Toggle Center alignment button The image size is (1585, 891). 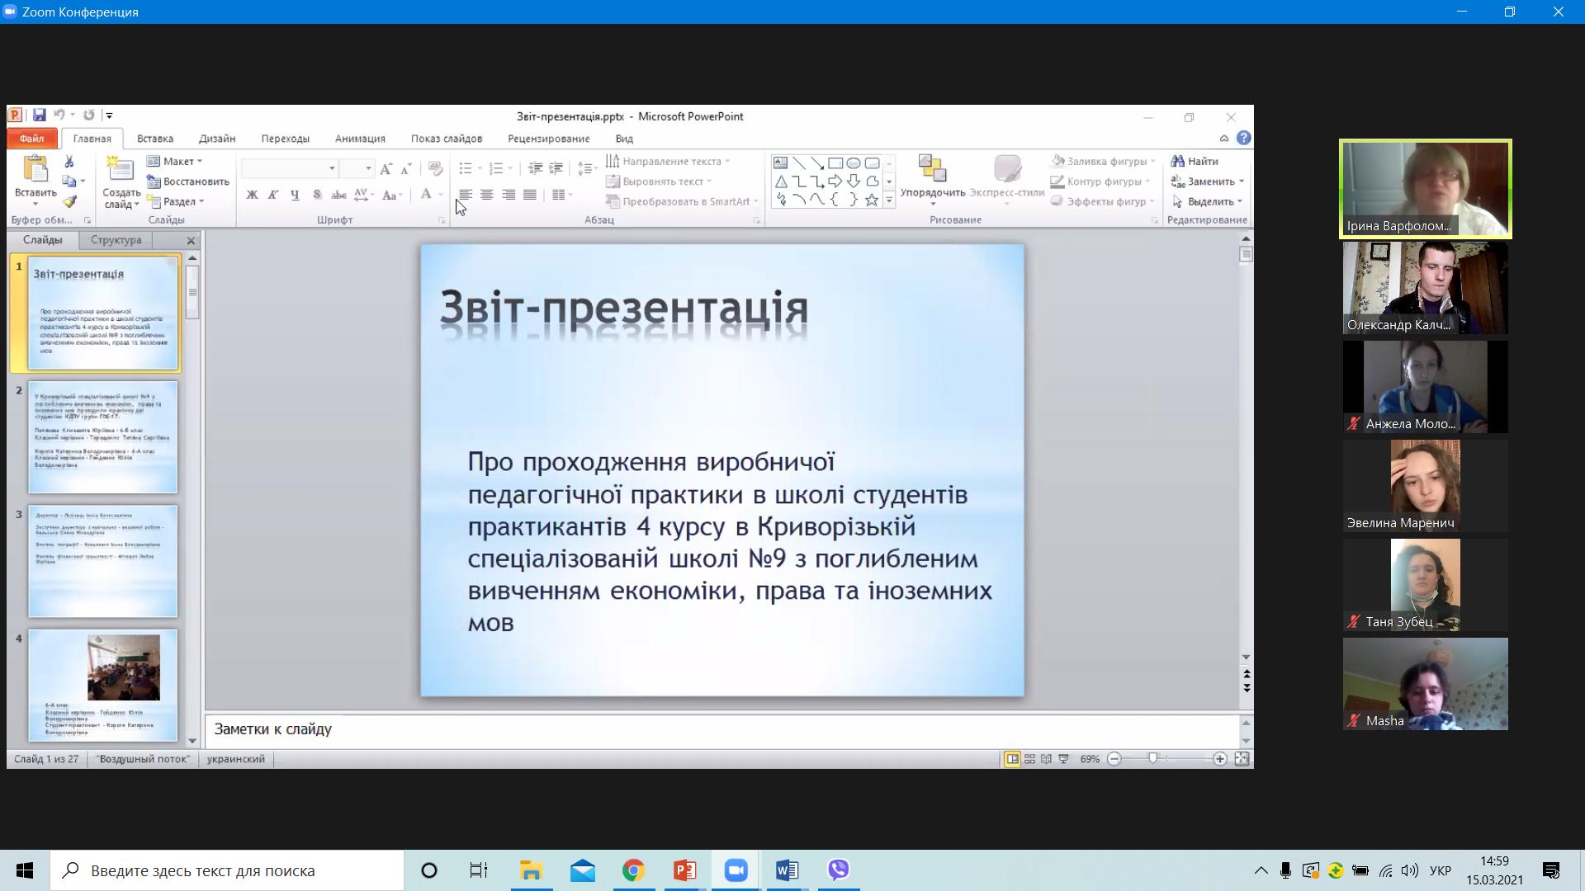[x=487, y=195]
